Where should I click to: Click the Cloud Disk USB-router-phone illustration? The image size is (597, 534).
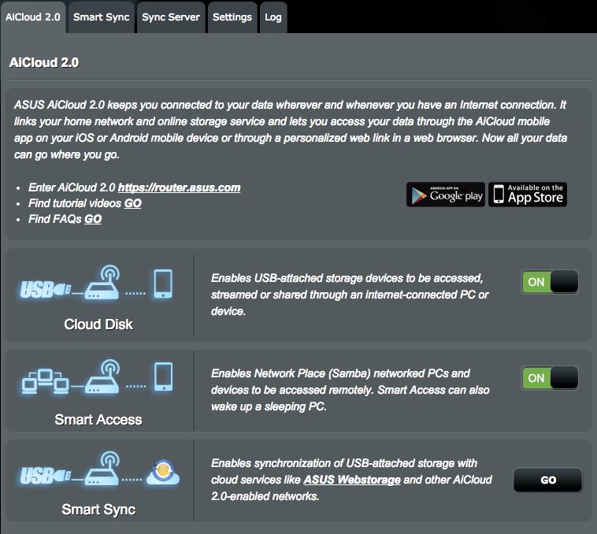(98, 283)
